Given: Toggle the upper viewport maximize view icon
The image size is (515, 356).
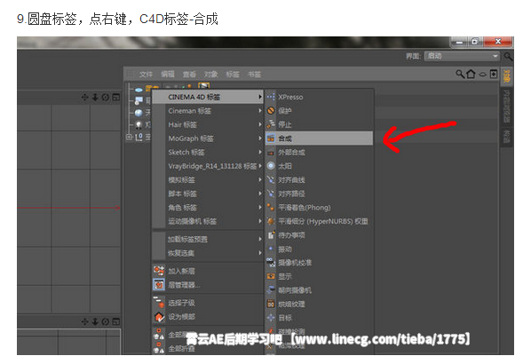Looking at the screenshot, I should [x=115, y=97].
